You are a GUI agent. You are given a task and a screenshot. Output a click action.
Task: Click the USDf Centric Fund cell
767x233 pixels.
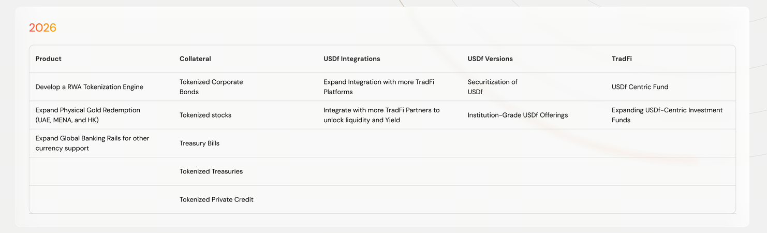640,87
